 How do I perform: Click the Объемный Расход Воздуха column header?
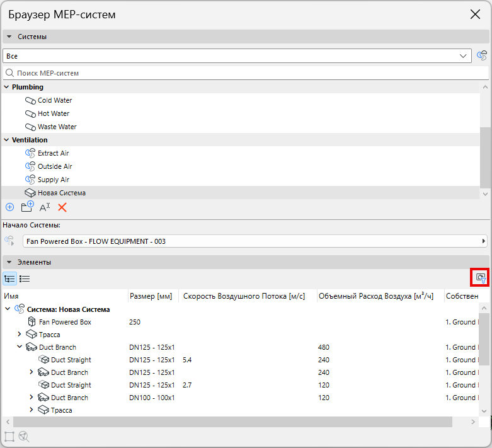point(380,296)
